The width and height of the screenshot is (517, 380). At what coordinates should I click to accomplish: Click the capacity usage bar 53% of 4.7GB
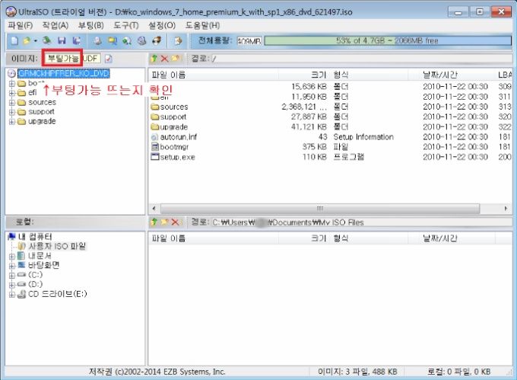click(x=388, y=40)
